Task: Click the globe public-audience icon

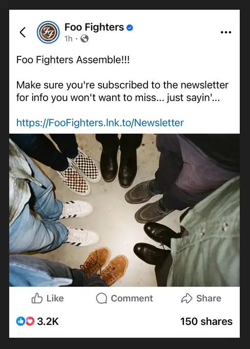Action: pyautogui.click(x=85, y=39)
